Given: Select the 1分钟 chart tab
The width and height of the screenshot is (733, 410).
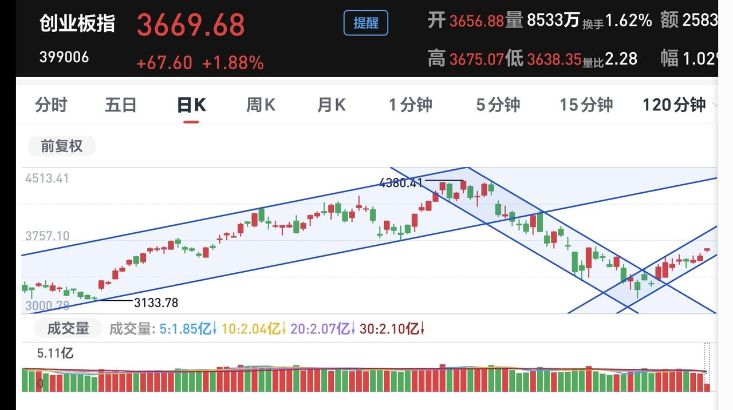Looking at the screenshot, I should tap(411, 105).
